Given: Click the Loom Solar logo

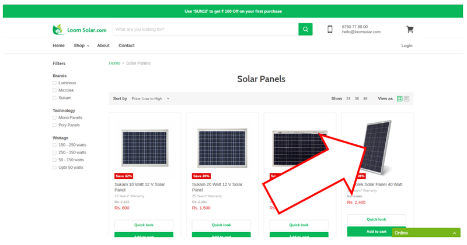Looking at the screenshot, I should click(79, 30).
